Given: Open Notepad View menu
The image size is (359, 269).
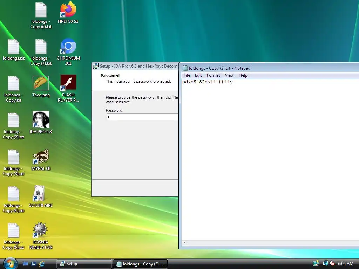Looking at the screenshot, I should click(x=229, y=75).
